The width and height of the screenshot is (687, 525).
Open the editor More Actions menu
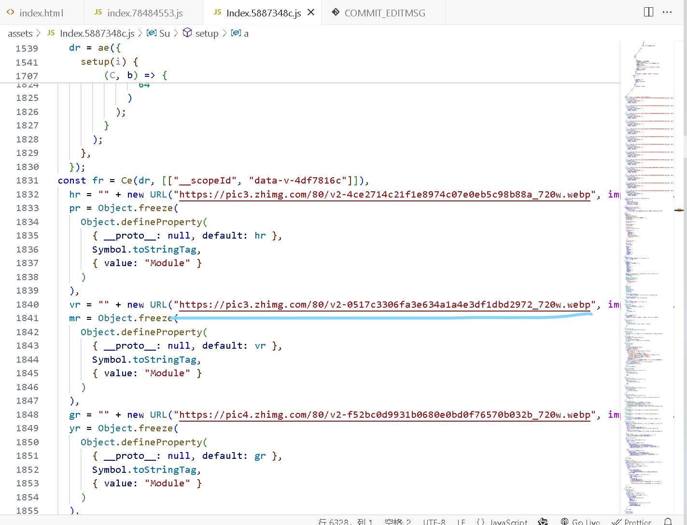(668, 12)
